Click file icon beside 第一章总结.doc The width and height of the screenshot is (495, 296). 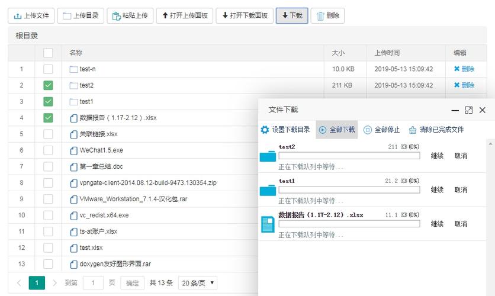pyautogui.click(x=73, y=167)
